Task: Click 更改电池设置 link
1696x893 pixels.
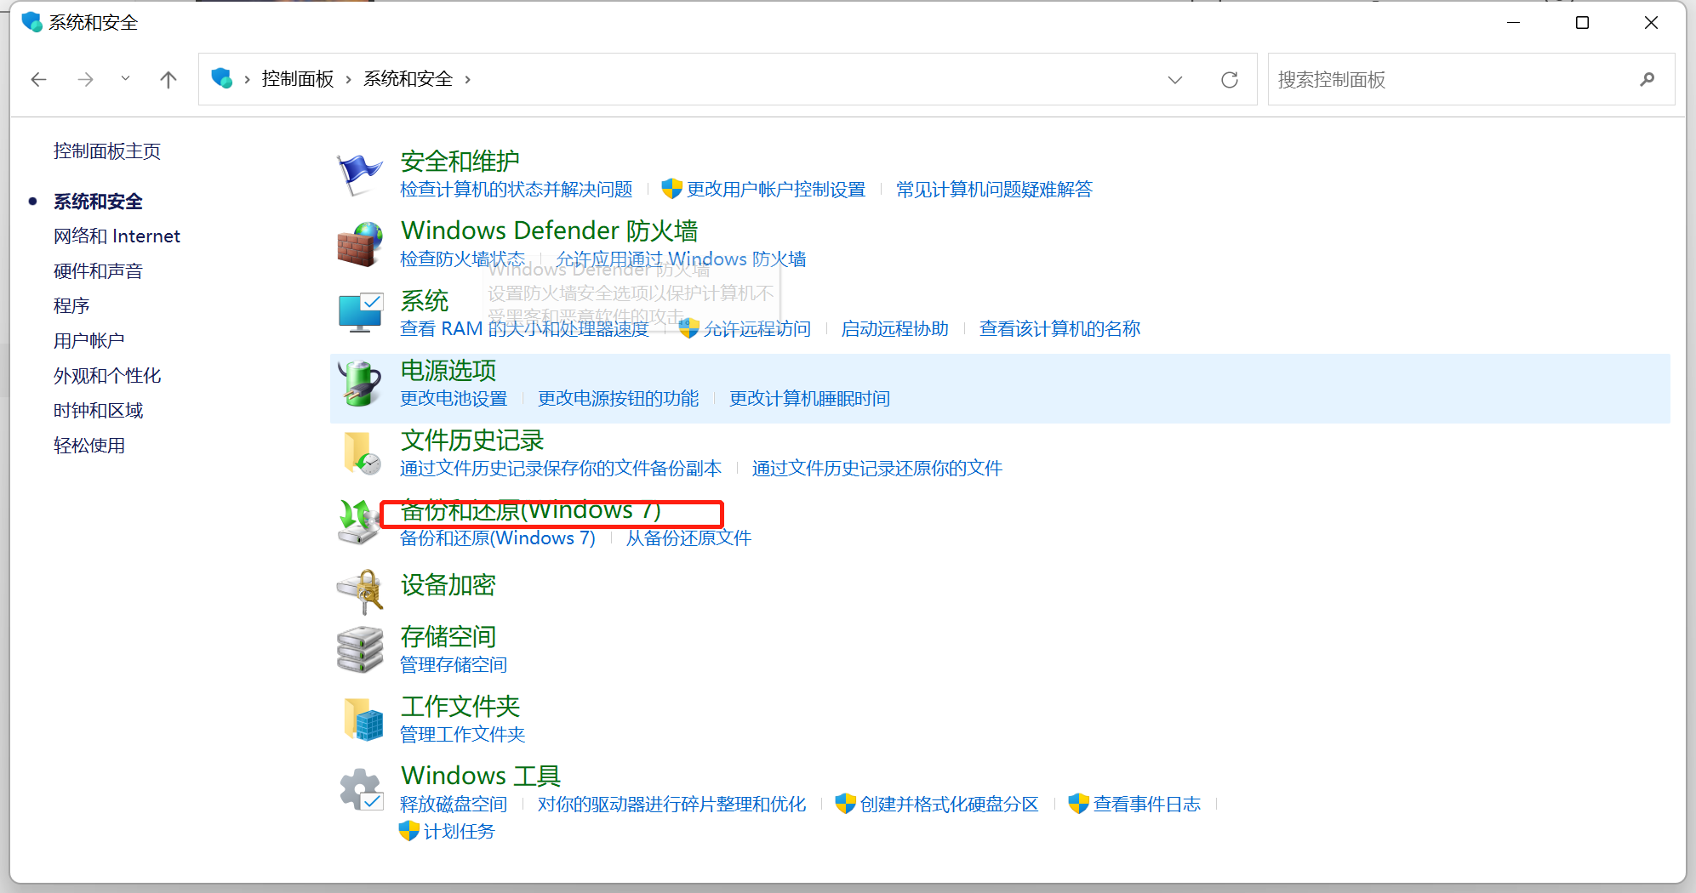Action: click(x=454, y=399)
